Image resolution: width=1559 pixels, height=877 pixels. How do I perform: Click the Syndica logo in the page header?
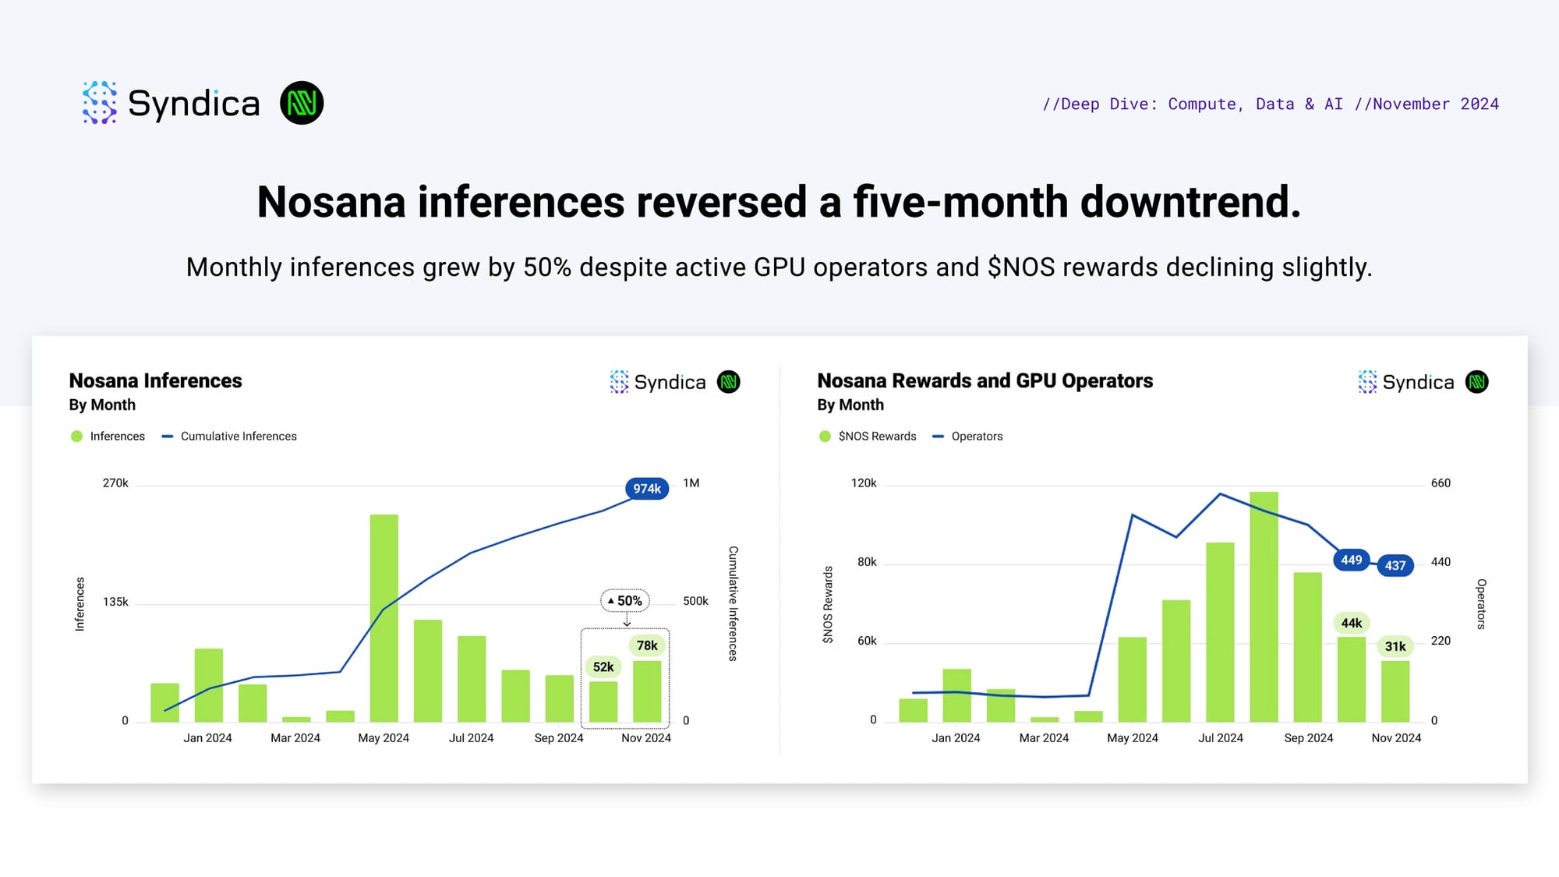click(171, 103)
